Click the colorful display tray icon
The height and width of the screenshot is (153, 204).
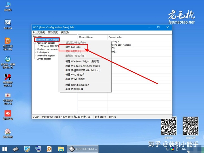[173, 149]
